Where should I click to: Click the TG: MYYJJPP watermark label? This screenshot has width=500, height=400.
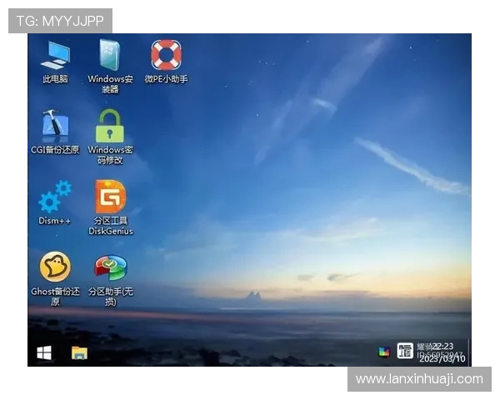click(60, 20)
